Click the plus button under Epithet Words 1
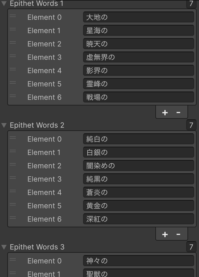This screenshot has width=199, height=277. click(165, 113)
